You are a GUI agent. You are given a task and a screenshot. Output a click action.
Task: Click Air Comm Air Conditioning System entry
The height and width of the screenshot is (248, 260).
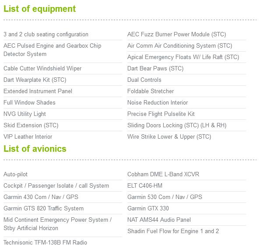point(179,45)
